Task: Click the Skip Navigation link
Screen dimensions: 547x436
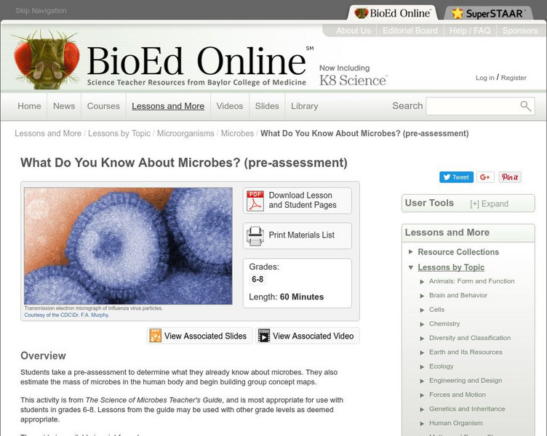Action: tap(41, 10)
